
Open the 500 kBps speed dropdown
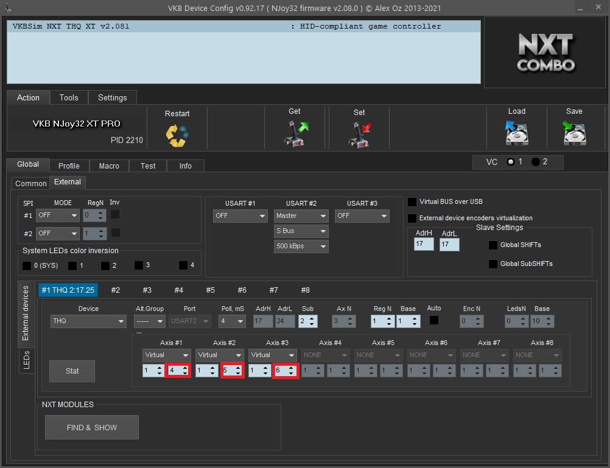301,246
